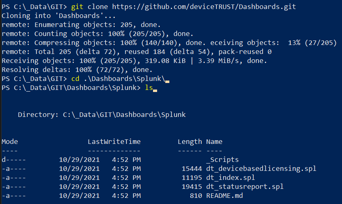Click the Mode column header
The height and width of the screenshot is (204, 342).
point(9,141)
